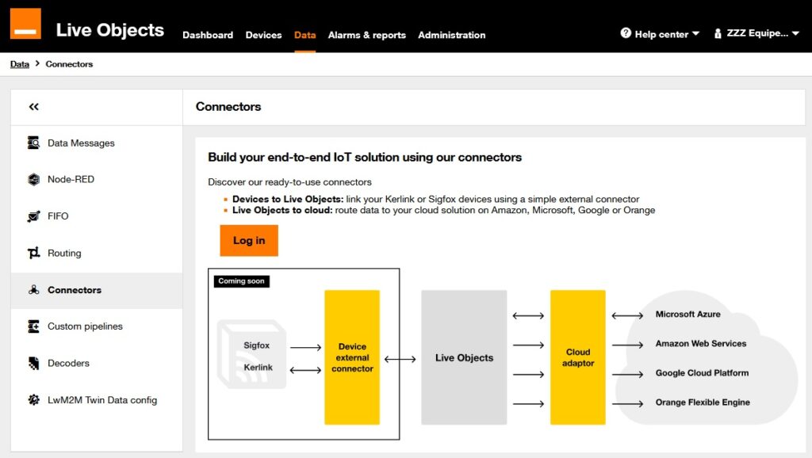
Task: Collapse the sidebar with double chevron
Action: tap(33, 107)
